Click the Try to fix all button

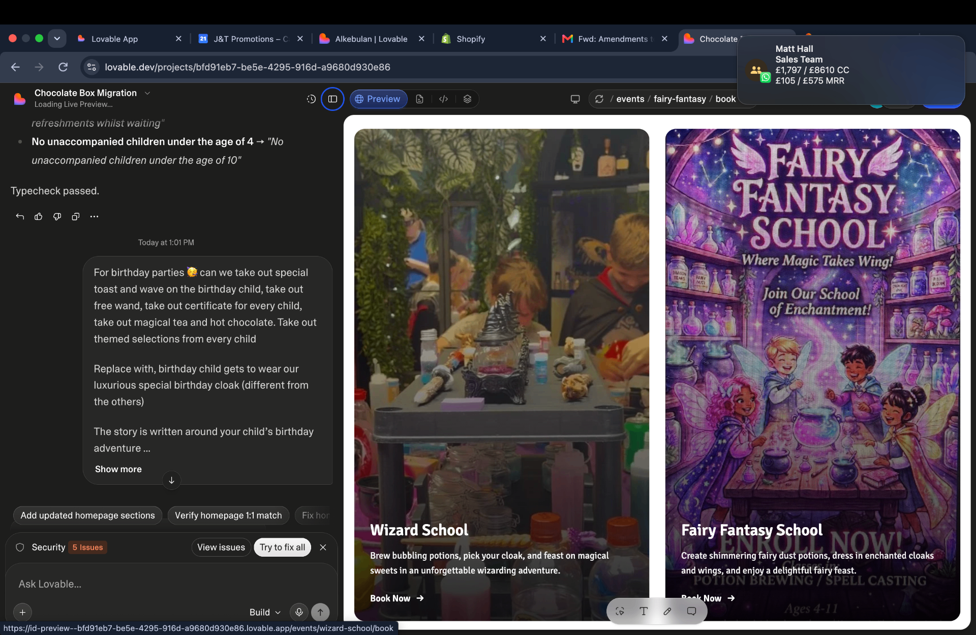pos(282,547)
